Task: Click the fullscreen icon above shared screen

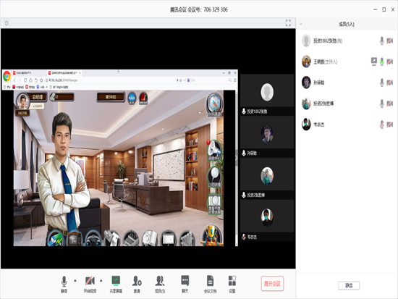Action: tap(288, 23)
